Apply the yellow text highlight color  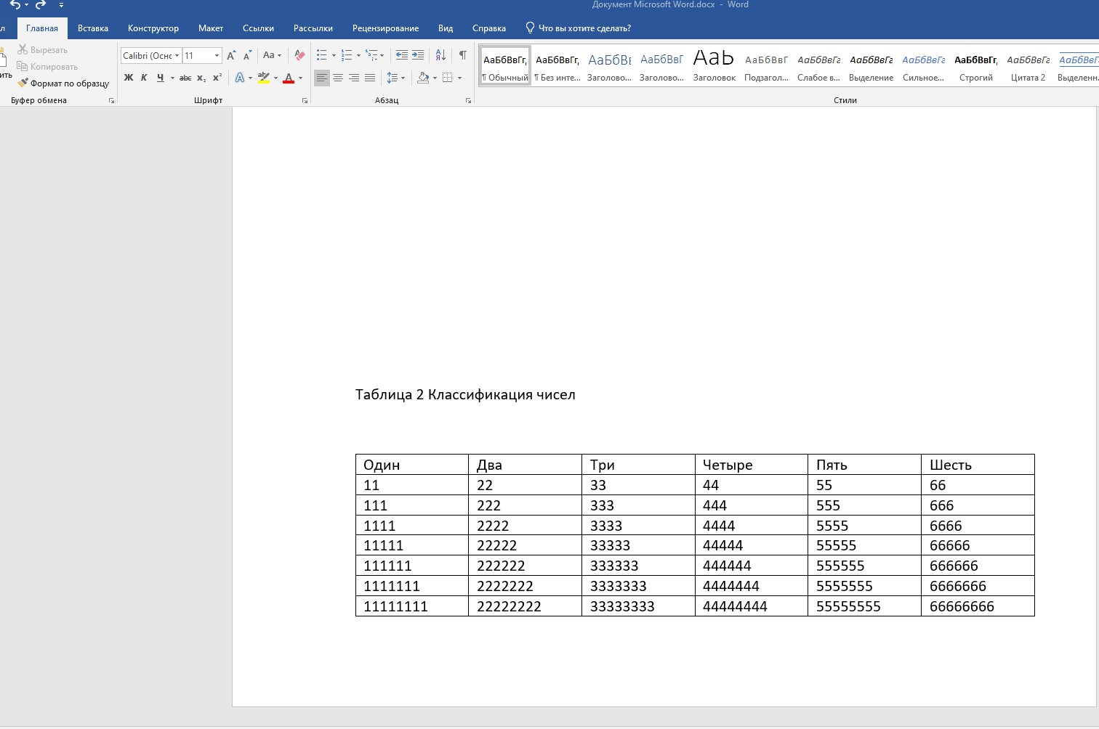264,78
